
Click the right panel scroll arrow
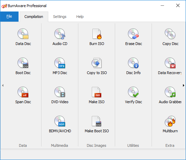(184, 85)
